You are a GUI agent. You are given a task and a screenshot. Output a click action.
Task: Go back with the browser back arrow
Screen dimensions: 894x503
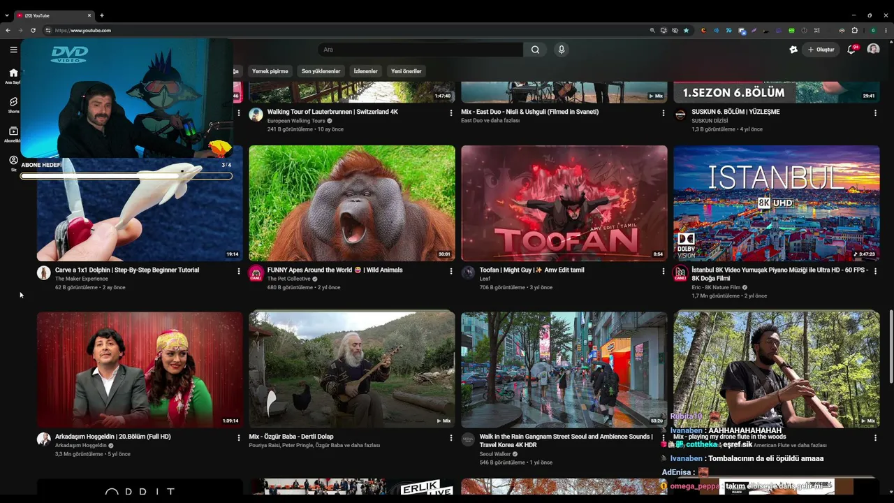pyautogui.click(x=8, y=30)
